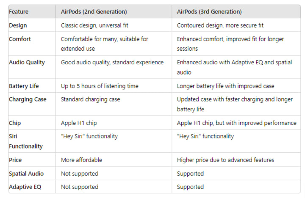Click the 'Classic design, universal fit' cell
The image size is (305, 198).
(94, 25)
